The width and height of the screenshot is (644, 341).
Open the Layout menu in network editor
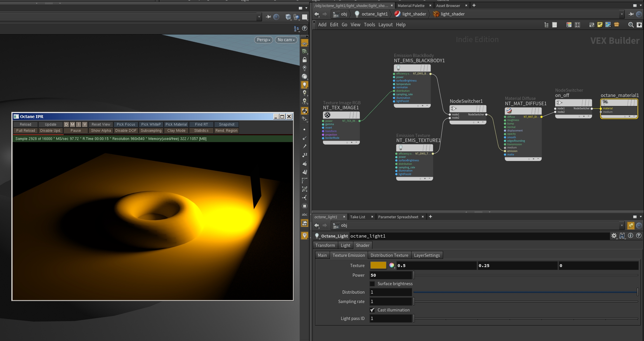pos(385,25)
